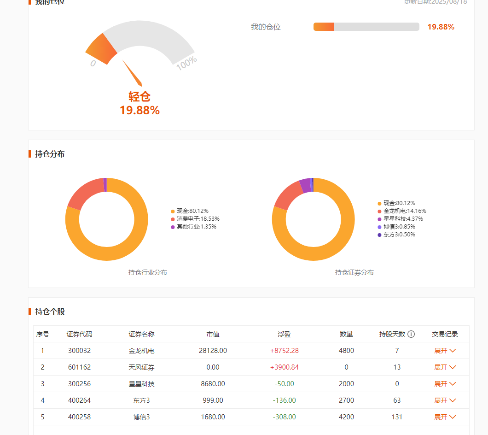488x435 pixels.
Task: Click the 持股天数 column header text
Action: [x=392, y=334]
